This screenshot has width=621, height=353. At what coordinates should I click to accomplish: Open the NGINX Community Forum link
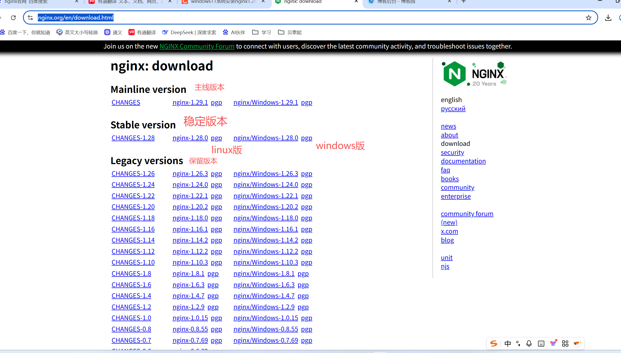point(197,46)
